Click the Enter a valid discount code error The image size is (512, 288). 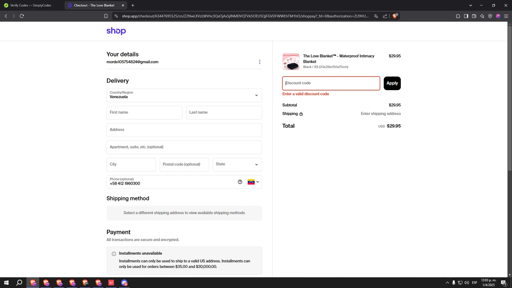305,94
